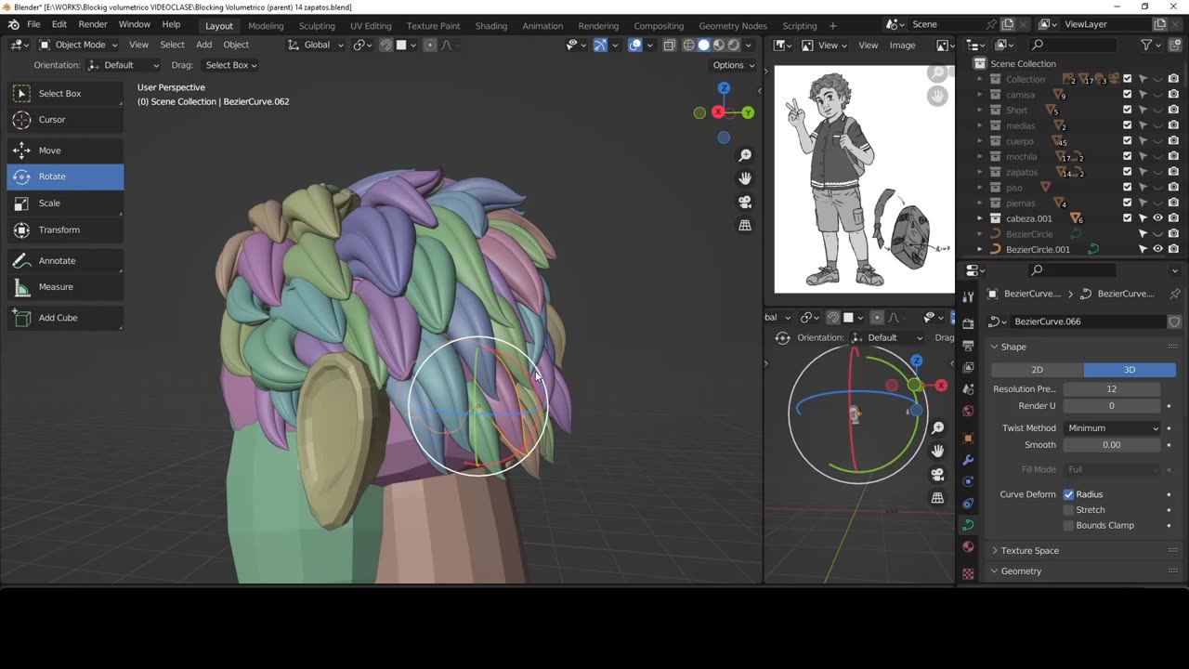
Task: Open the Object Mode dropdown
Action: 78,45
